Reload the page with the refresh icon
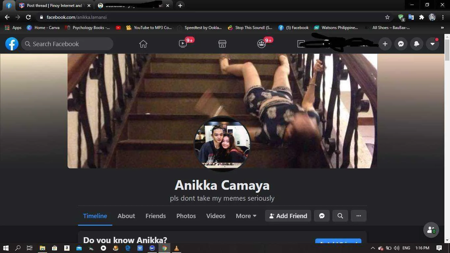The image size is (450, 253). click(28, 17)
